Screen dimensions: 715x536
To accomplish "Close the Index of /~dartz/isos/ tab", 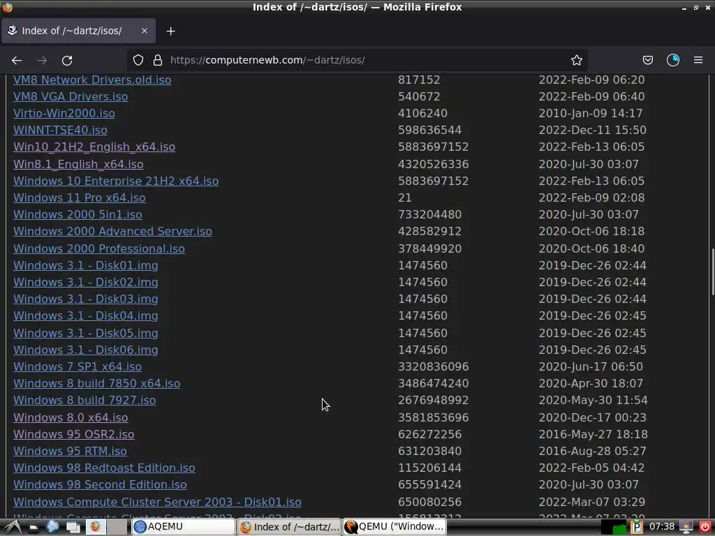I will tap(144, 31).
